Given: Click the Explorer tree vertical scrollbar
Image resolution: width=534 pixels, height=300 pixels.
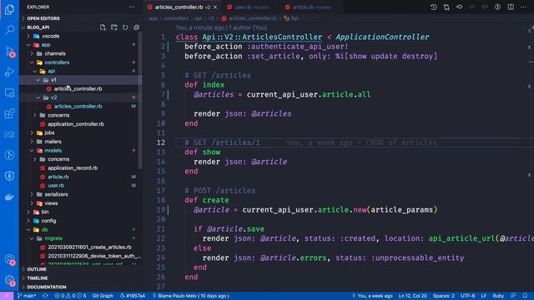Looking at the screenshot, I should [140, 100].
